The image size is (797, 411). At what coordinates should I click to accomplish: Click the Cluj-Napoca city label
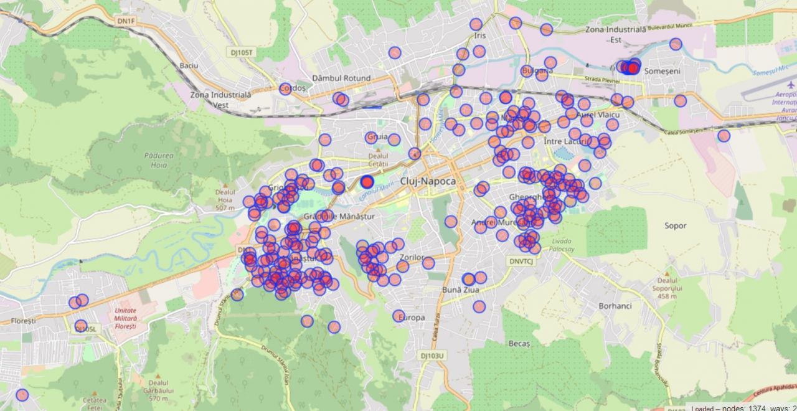pyautogui.click(x=428, y=181)
